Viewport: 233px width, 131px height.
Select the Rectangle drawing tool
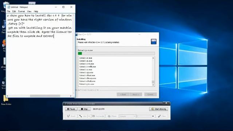click(x=98, y=116)
